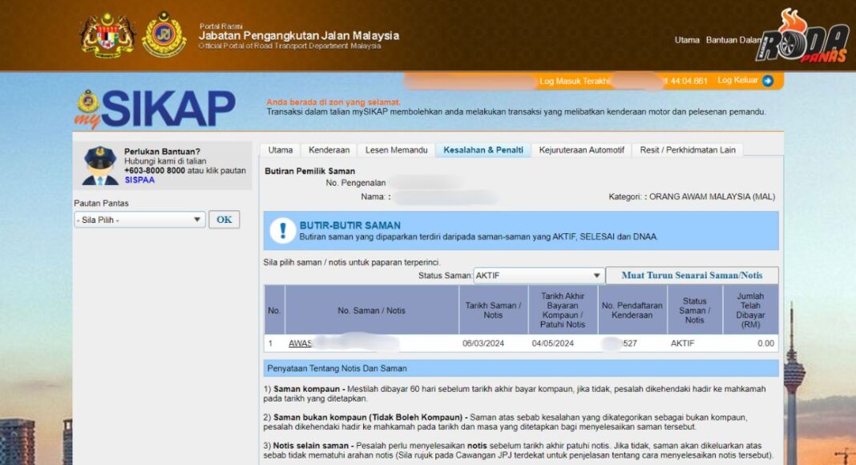Click the AWAS saman number link
This screenshot has height=465, width=856.
(301, 341)
